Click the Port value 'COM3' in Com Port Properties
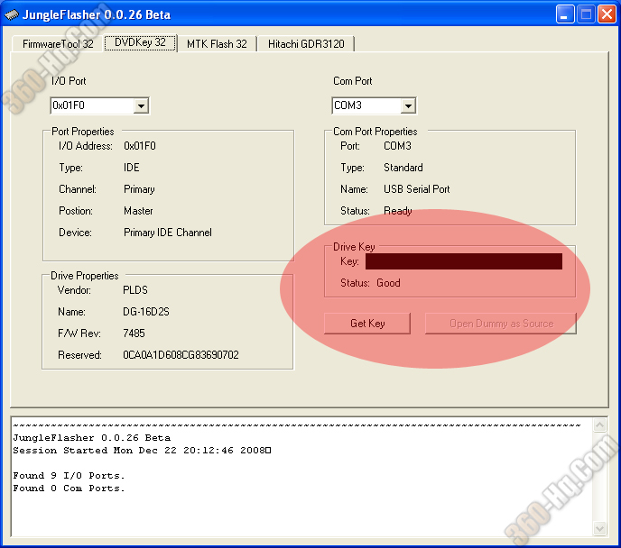The image size is (621, 548). click(x=397, y=146)
